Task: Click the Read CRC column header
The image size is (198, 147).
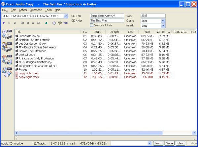Action: [180, 32]
